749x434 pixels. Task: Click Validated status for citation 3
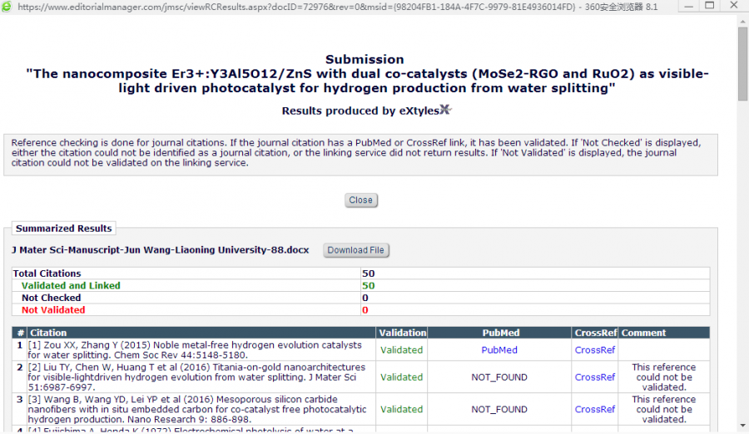point(401,409)
